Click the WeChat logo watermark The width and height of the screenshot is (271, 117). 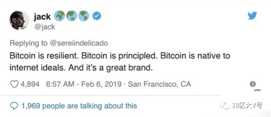pos(224,105)
